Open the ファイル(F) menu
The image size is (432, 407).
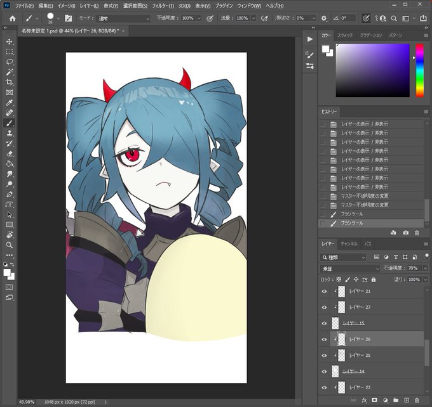pos(24,6)
